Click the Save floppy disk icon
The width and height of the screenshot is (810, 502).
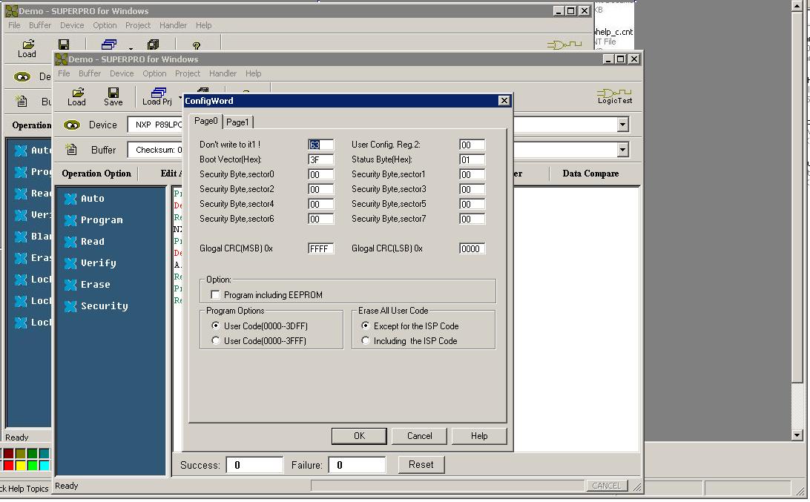113,96
